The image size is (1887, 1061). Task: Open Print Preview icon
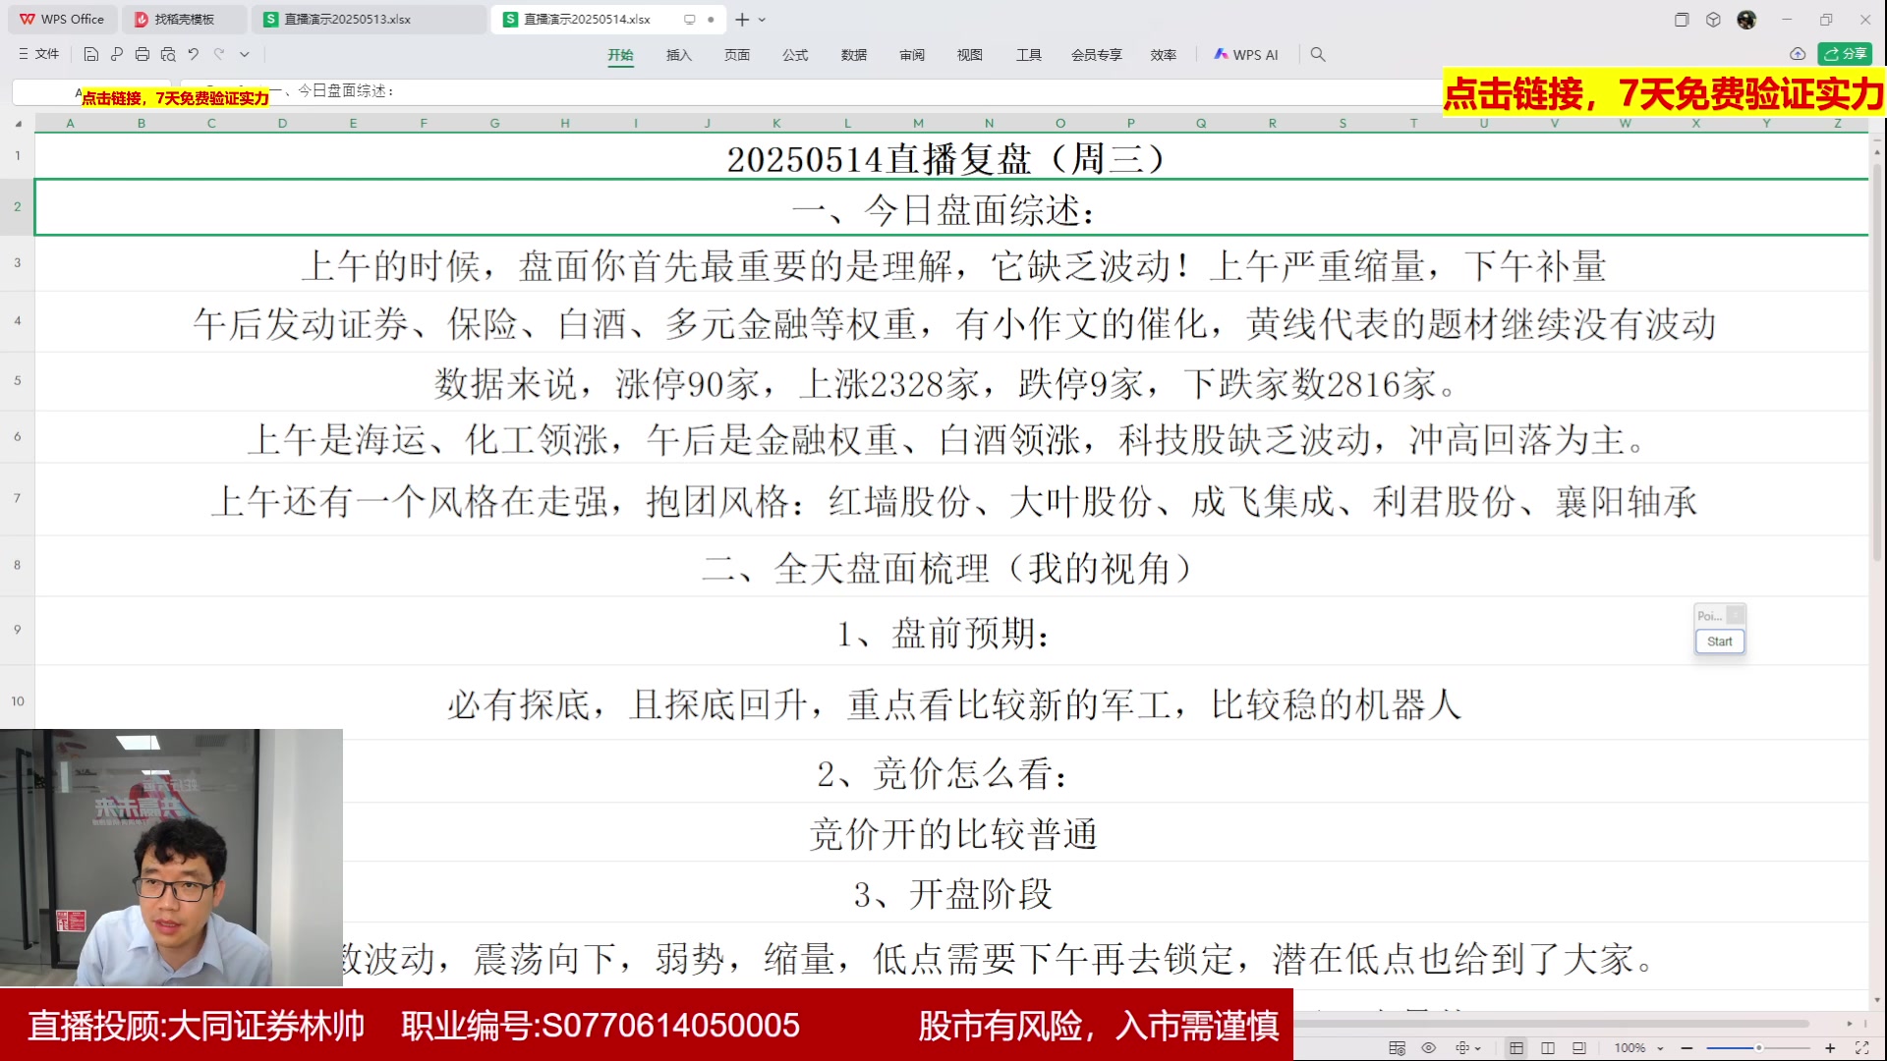168,55
